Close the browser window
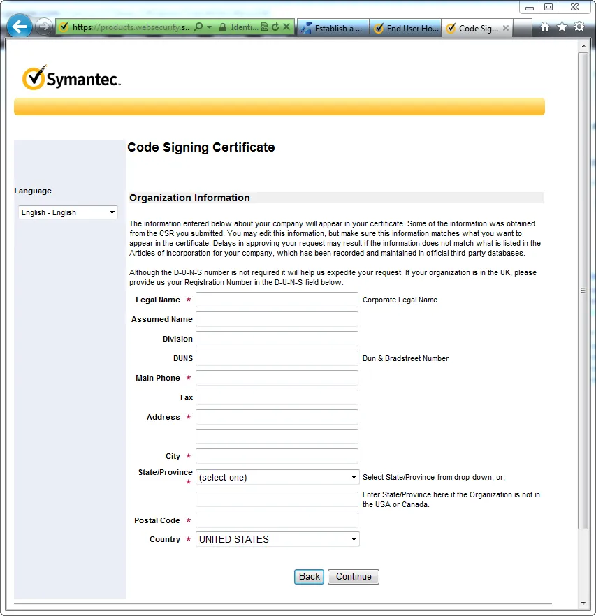596x616 pixels. pos(574,7)
